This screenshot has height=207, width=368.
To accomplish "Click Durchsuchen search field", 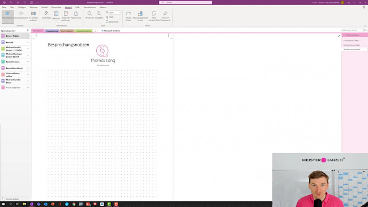I will pos(352,30).
